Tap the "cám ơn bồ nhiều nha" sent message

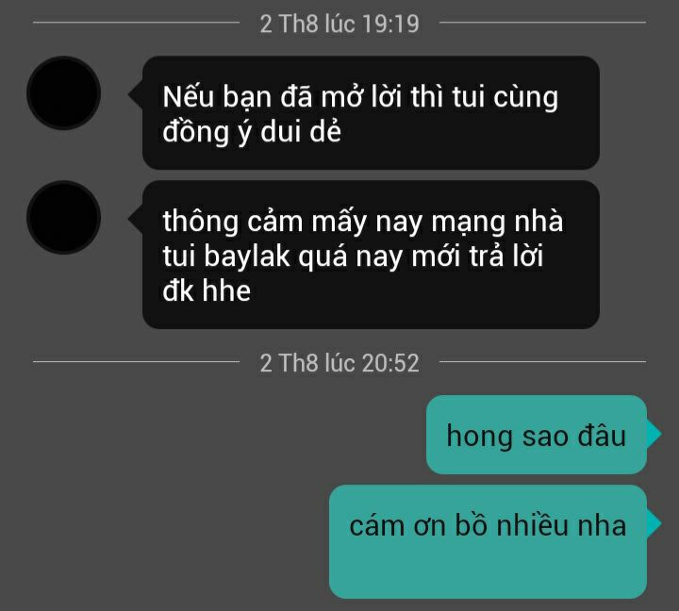(x=488, y=542)
